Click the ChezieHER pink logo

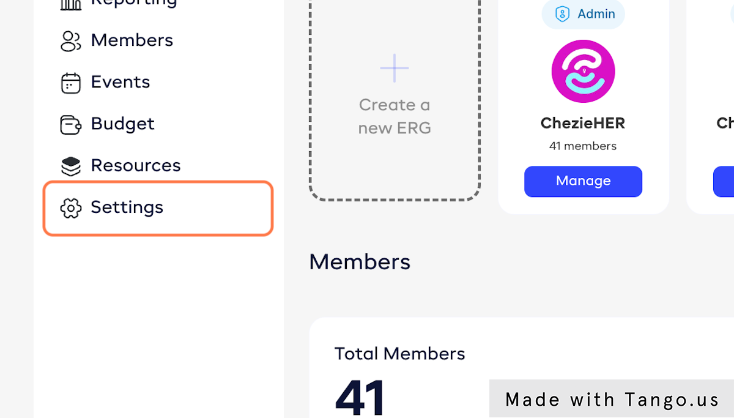[x=583, y=71]
